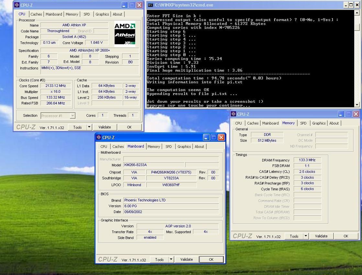
Task: Open the Mainboard tab in the CPU window
Action: [x=54, y=14]
